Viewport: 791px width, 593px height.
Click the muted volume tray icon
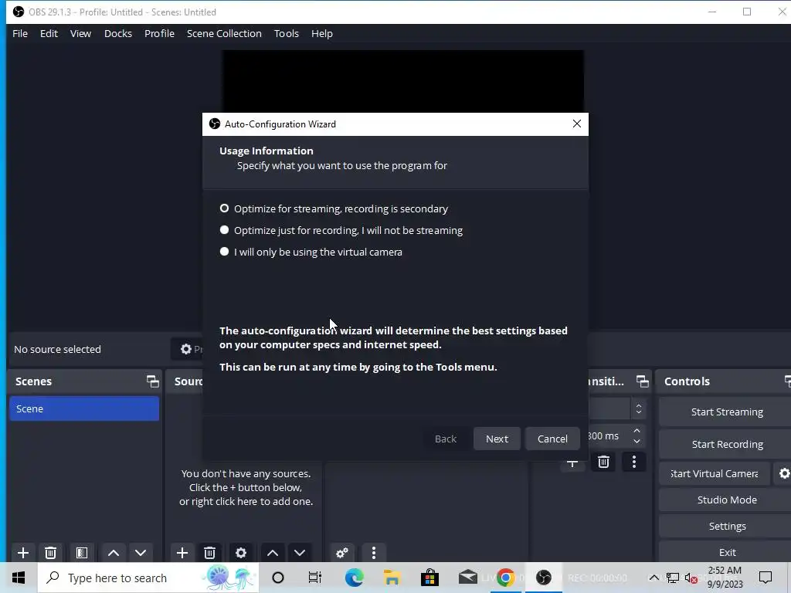691,578
